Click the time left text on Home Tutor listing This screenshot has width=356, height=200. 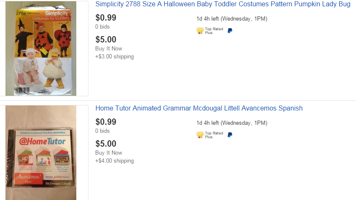232,123
